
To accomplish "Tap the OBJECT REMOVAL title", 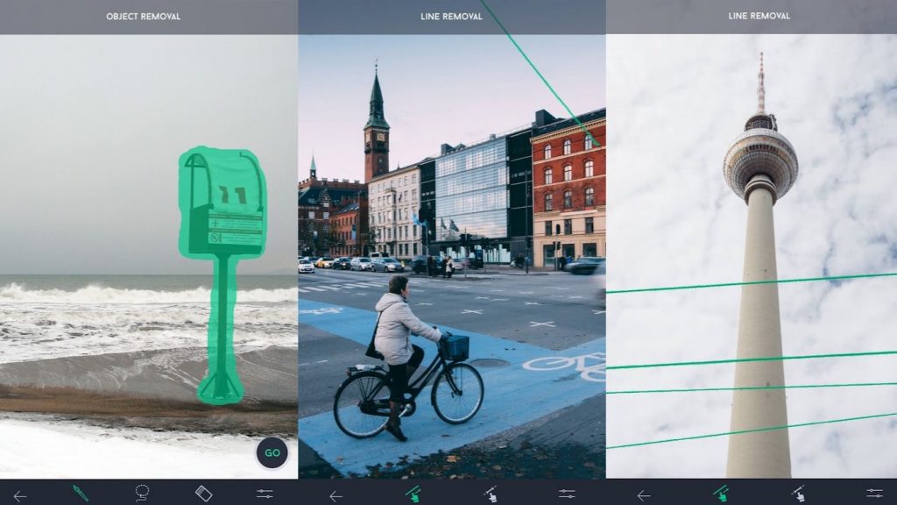I will coord(143,17).
